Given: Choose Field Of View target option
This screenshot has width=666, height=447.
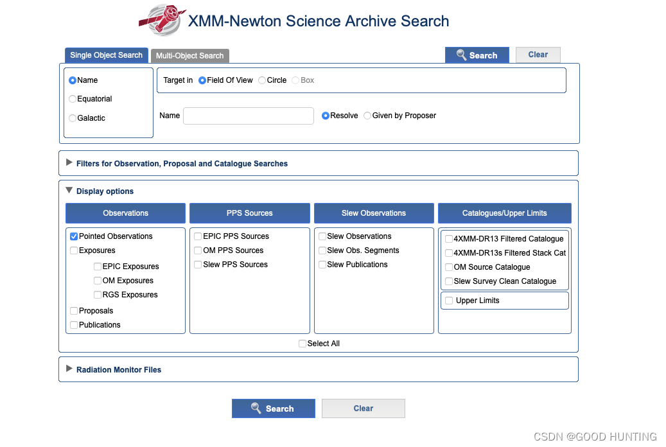Looking at the screenshot, I should point(202,80).
